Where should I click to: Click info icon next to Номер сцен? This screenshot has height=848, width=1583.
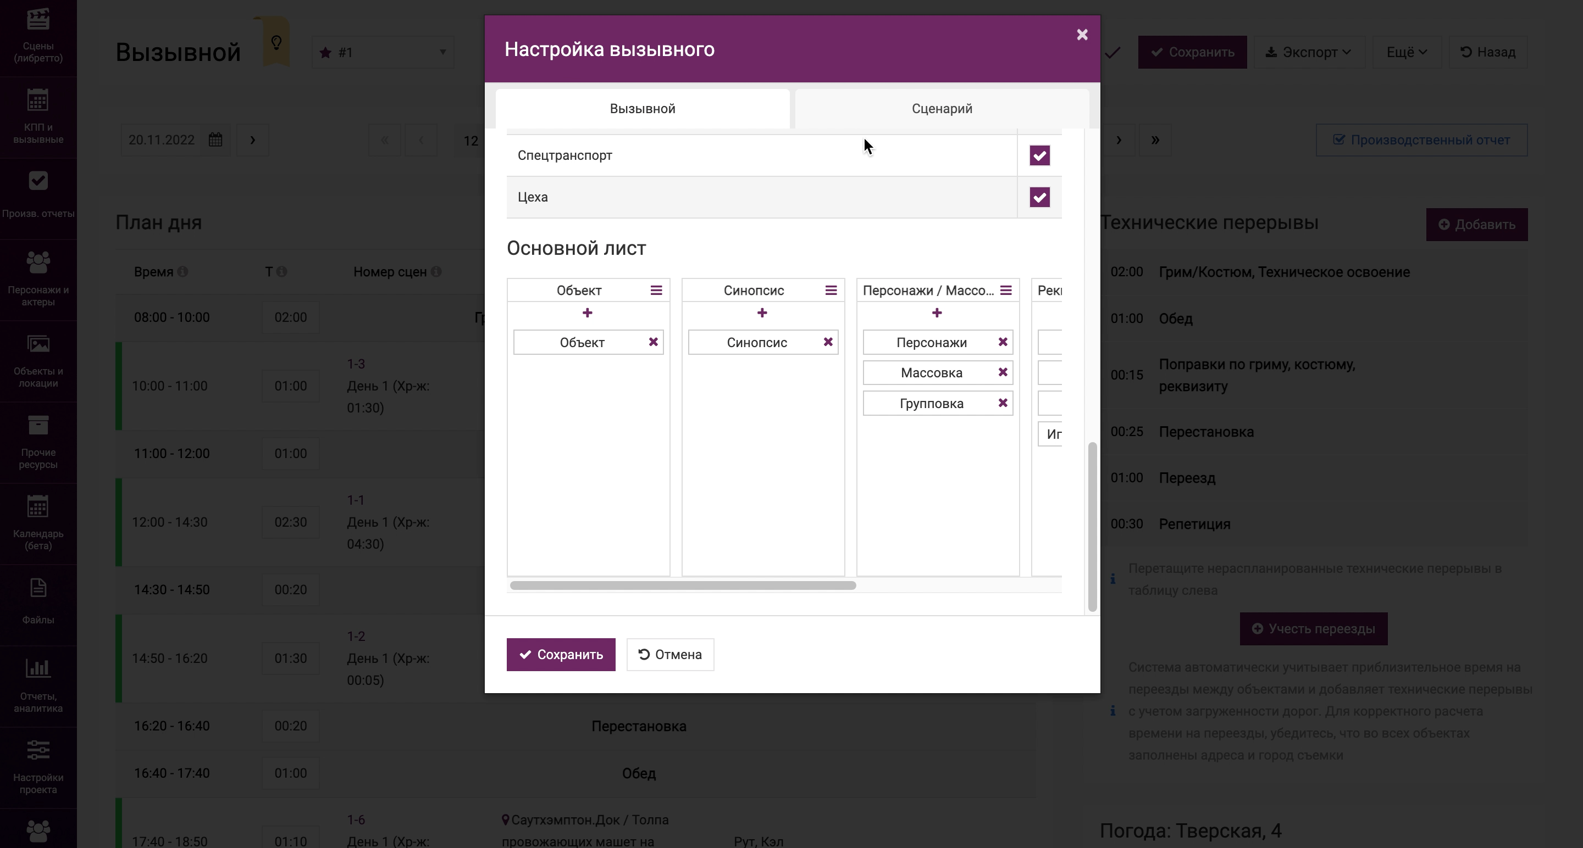click(436, 271)
